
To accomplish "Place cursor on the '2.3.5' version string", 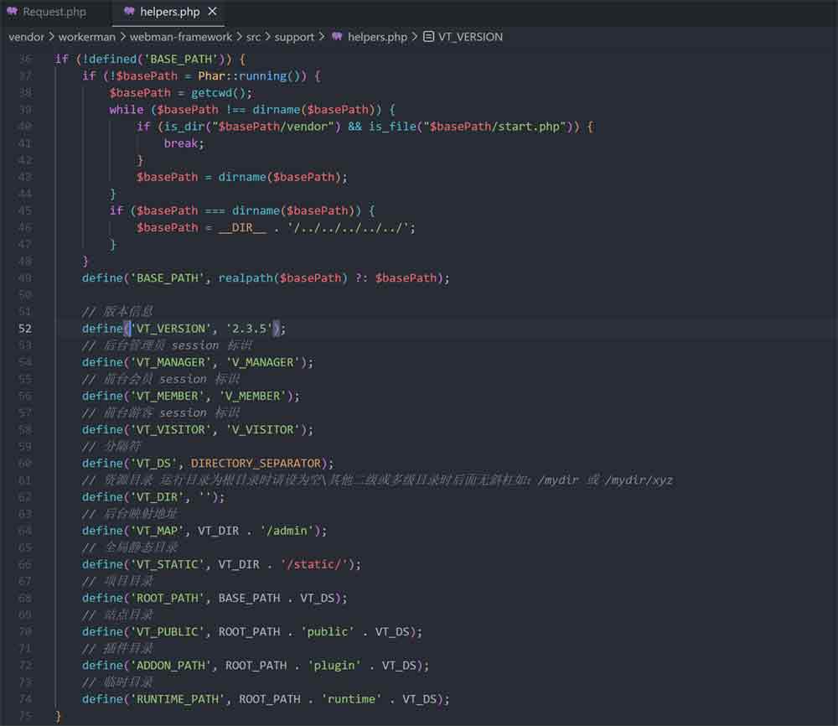I will (x=249, y=329).
